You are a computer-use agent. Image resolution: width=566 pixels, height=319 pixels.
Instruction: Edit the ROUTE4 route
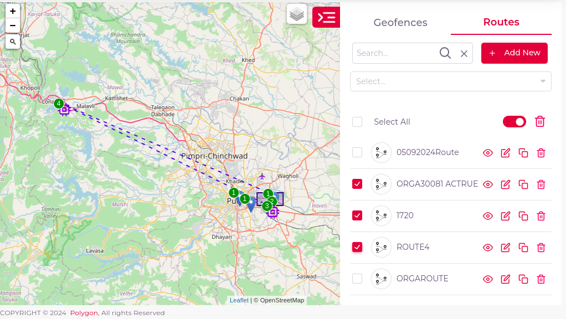[x=505, y=248]
